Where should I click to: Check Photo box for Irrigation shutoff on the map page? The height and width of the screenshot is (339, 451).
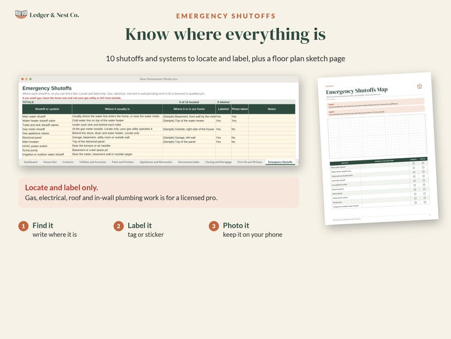(x=425, y=202)
